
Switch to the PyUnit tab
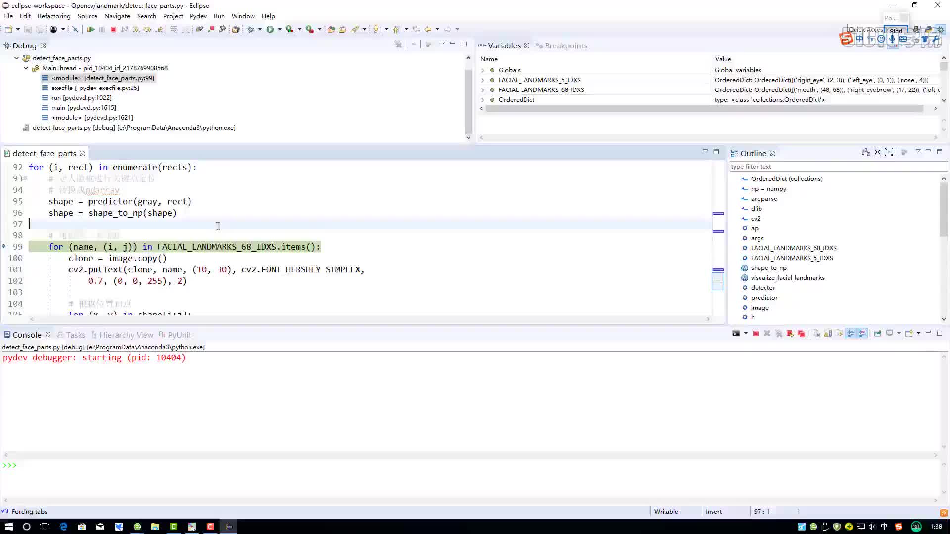[x=175, y=335]
